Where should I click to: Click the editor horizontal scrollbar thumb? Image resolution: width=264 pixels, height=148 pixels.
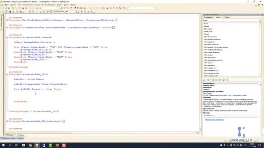(x=39, y=132)
